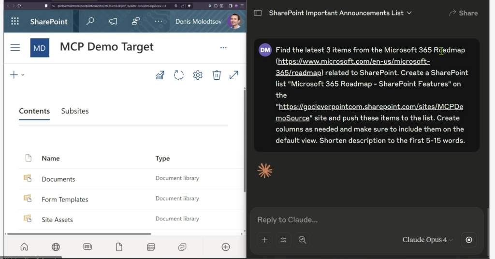Click Document library type in Form Templates row
This screenshot has width=495, height=259.
177,199
